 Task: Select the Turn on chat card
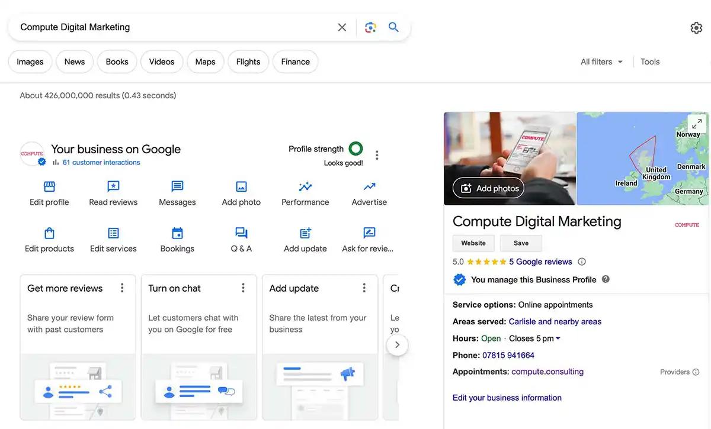pos(199,347)
